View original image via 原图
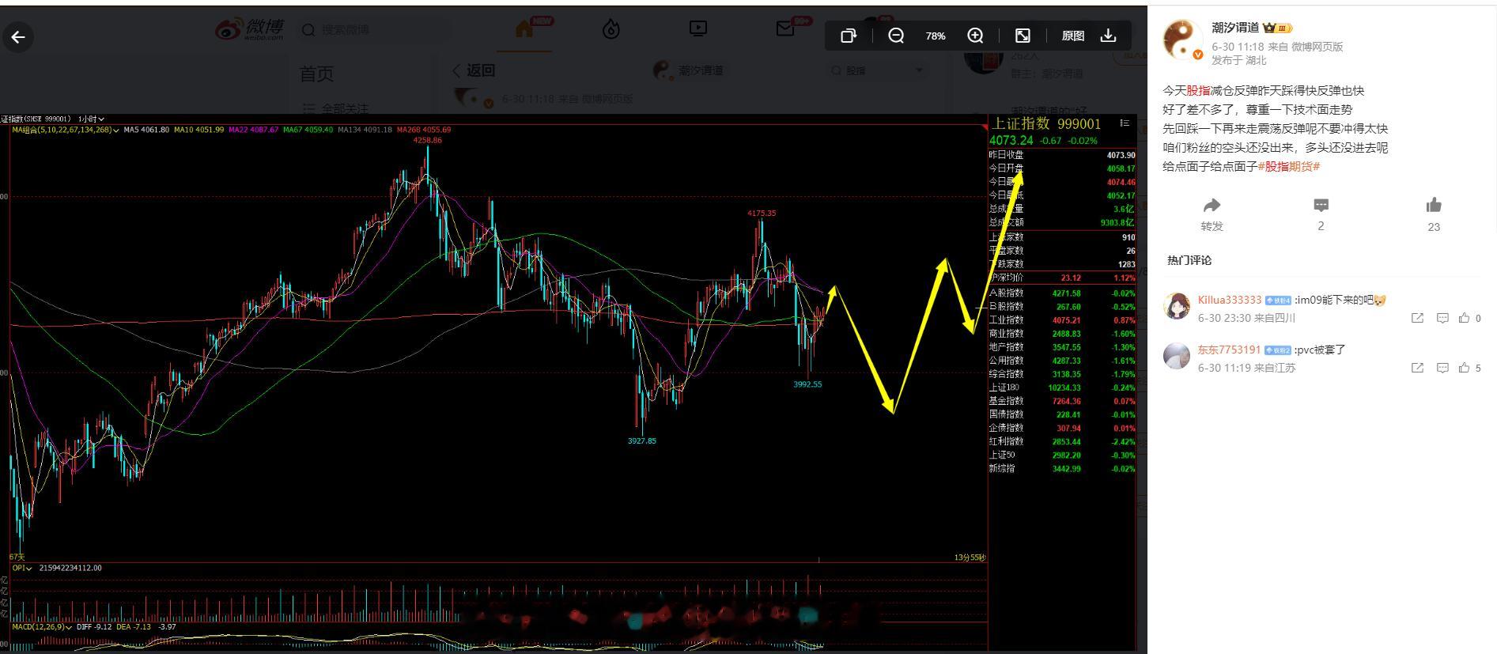This screenshot has height=654, width=1497. tap(1072, 36)
